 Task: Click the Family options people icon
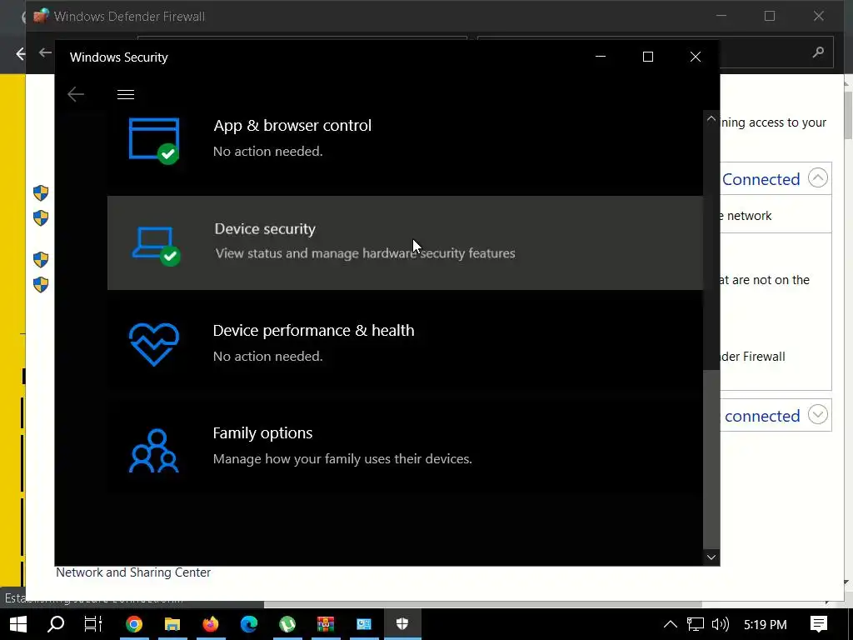154,451
